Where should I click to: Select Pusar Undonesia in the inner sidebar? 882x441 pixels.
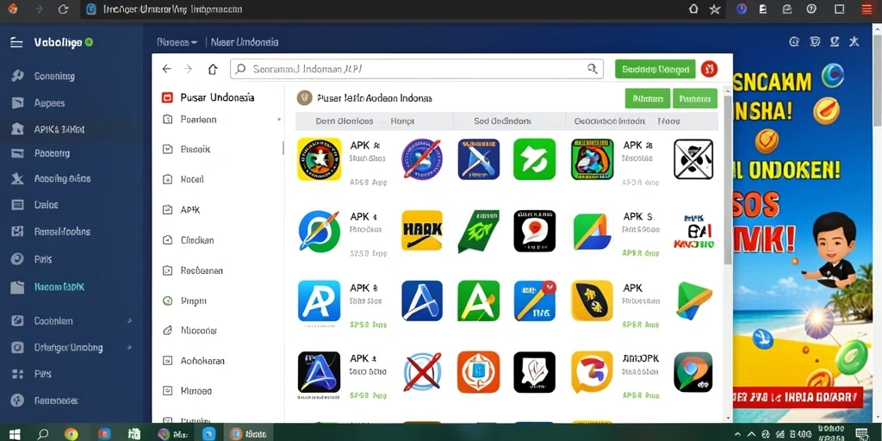[217, 97]
